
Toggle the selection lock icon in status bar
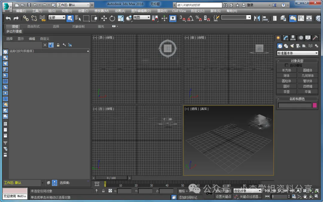(x=103, y=191)
